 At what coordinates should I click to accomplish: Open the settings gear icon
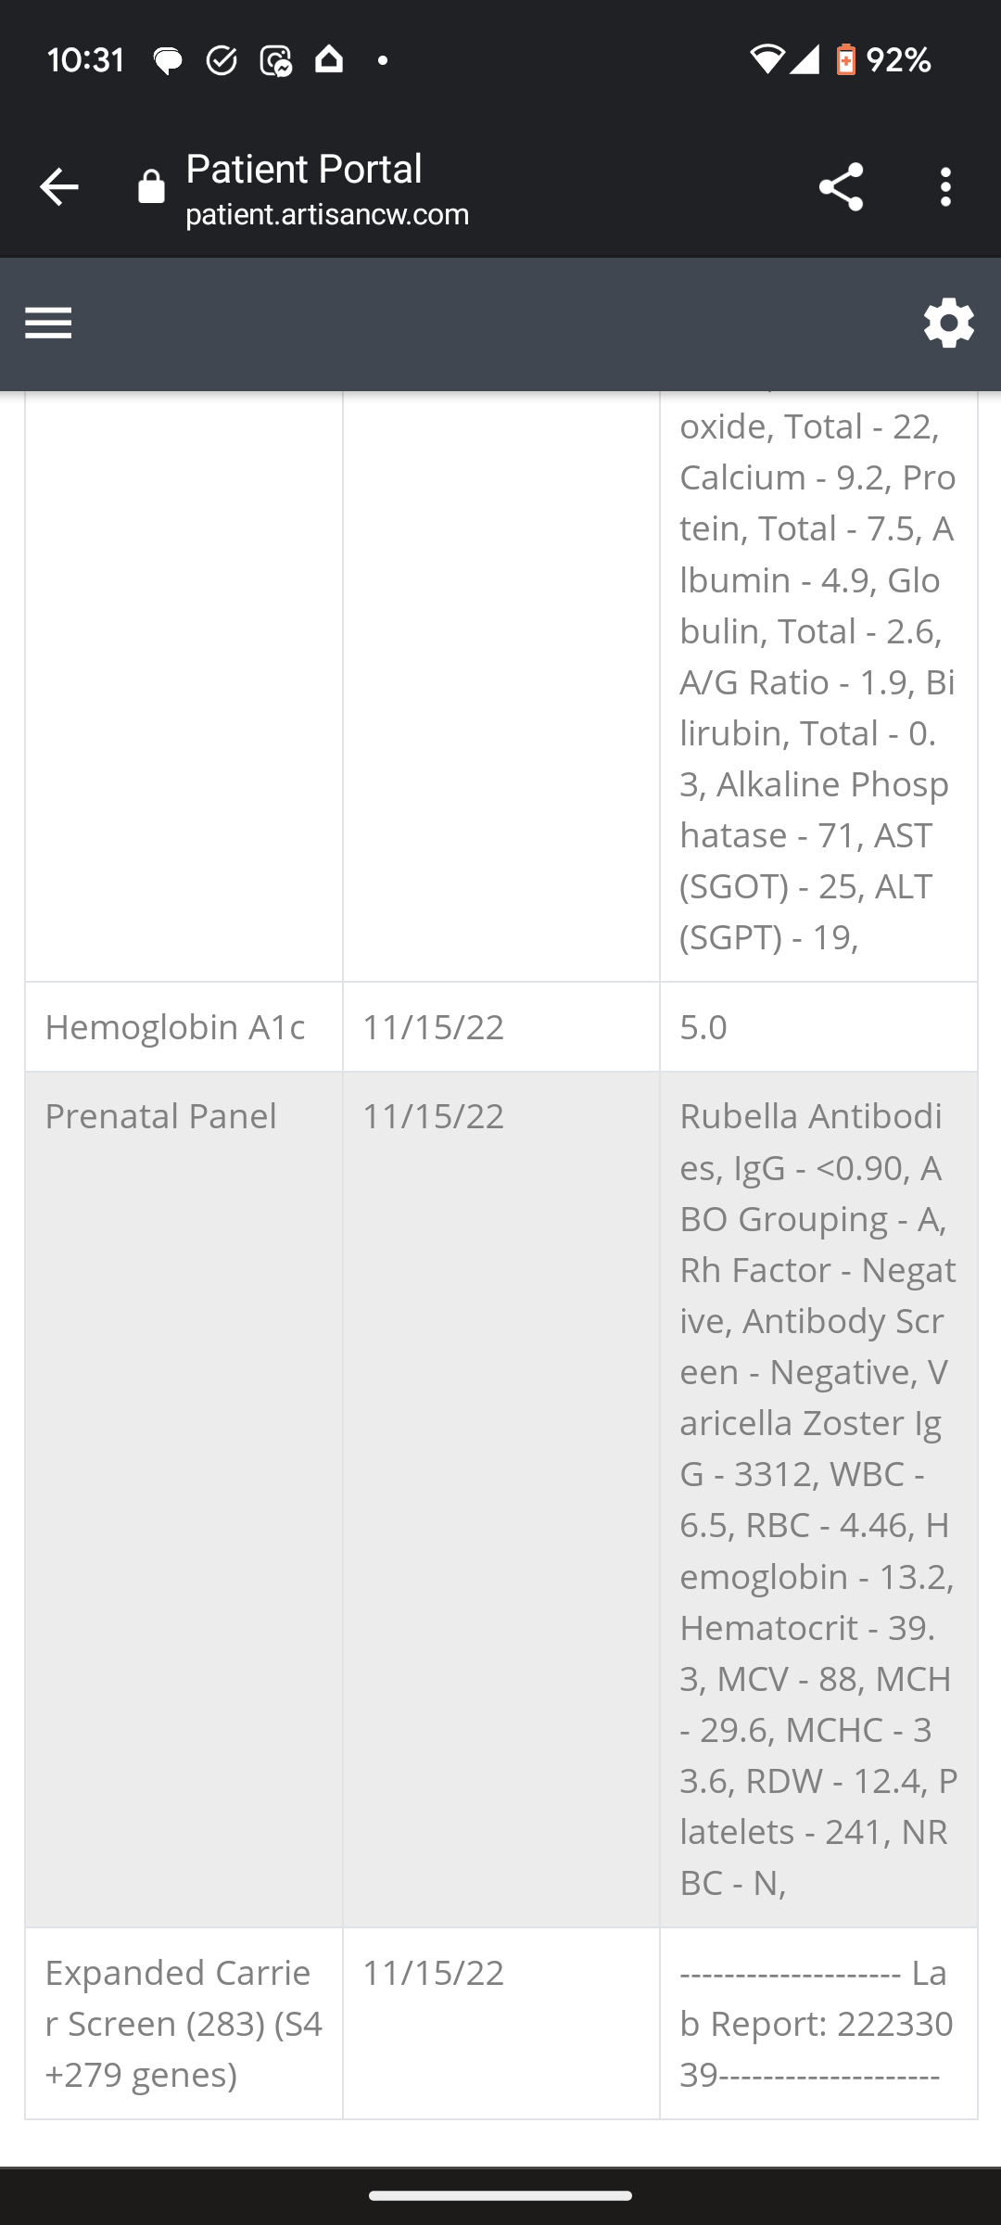coord(948,324)
